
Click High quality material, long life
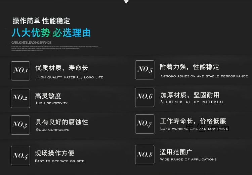tap(70, 77)
